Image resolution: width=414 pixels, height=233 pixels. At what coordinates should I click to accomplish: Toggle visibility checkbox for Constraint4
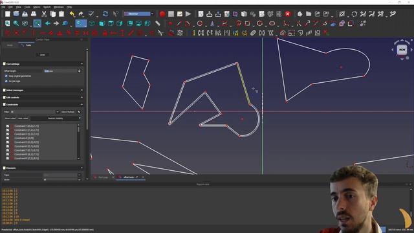click(x=8, y=138)
